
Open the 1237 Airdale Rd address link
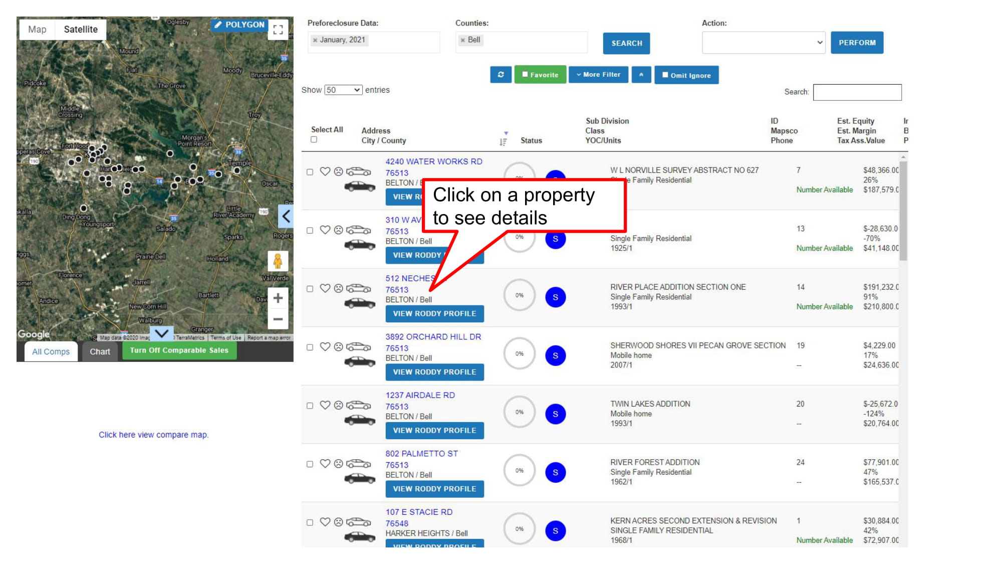(420, 395)
